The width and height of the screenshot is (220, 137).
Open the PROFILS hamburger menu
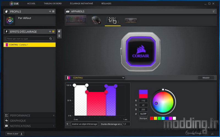tap(53, 11)
